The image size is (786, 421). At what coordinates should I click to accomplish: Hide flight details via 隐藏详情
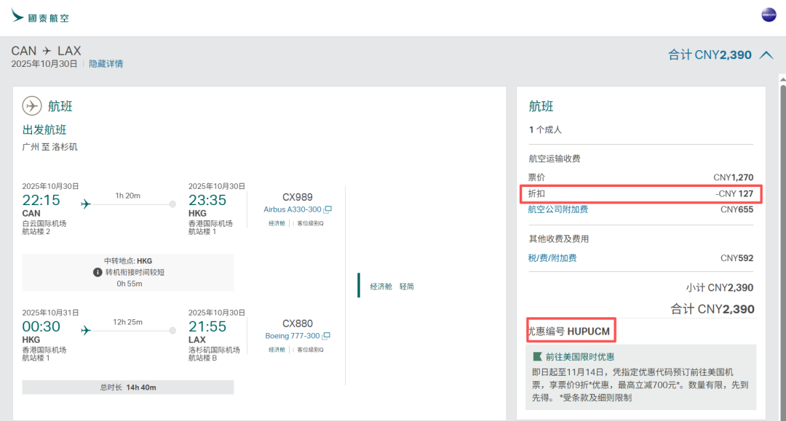[106, 64]
